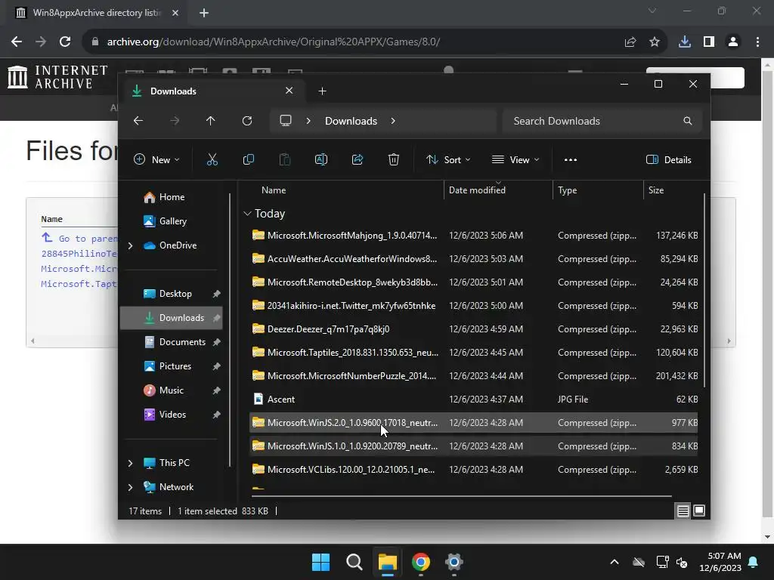Click the Share icon in Explorer toolbar

click(x=358, y=159)
